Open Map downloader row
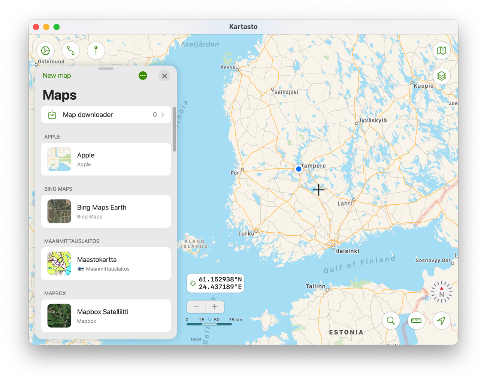487x383 pixels. [x=106, y=115]
